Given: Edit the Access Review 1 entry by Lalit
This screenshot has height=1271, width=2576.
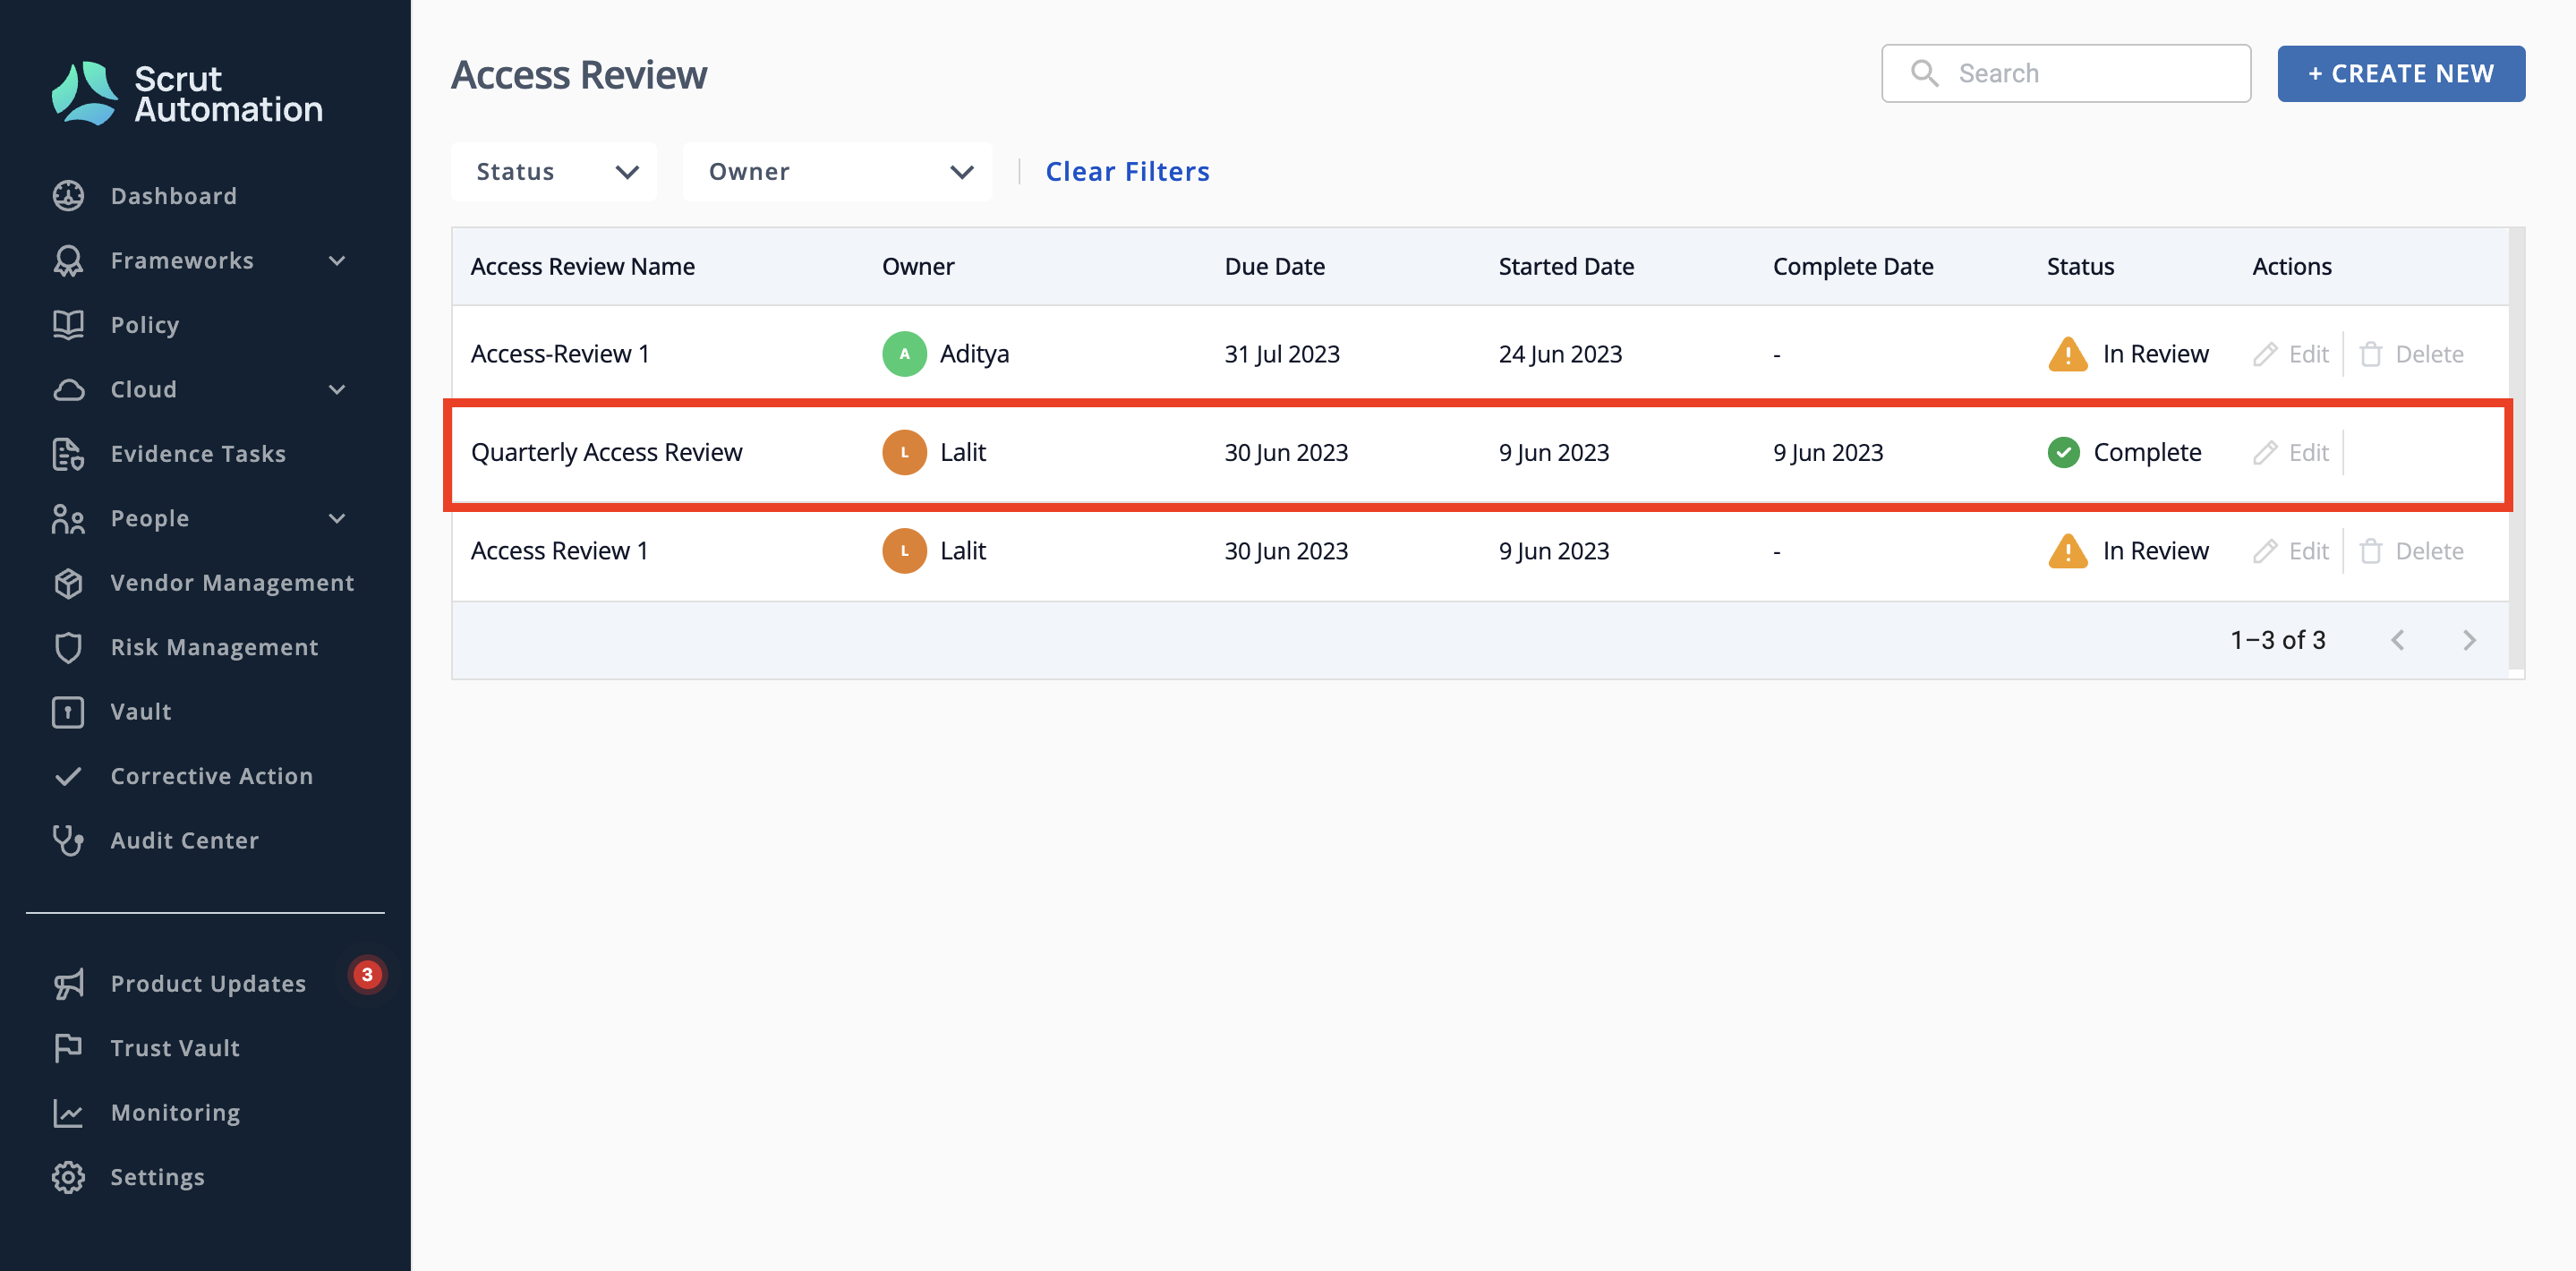Looking at the screenshot, I should (x=2291, y=551).
